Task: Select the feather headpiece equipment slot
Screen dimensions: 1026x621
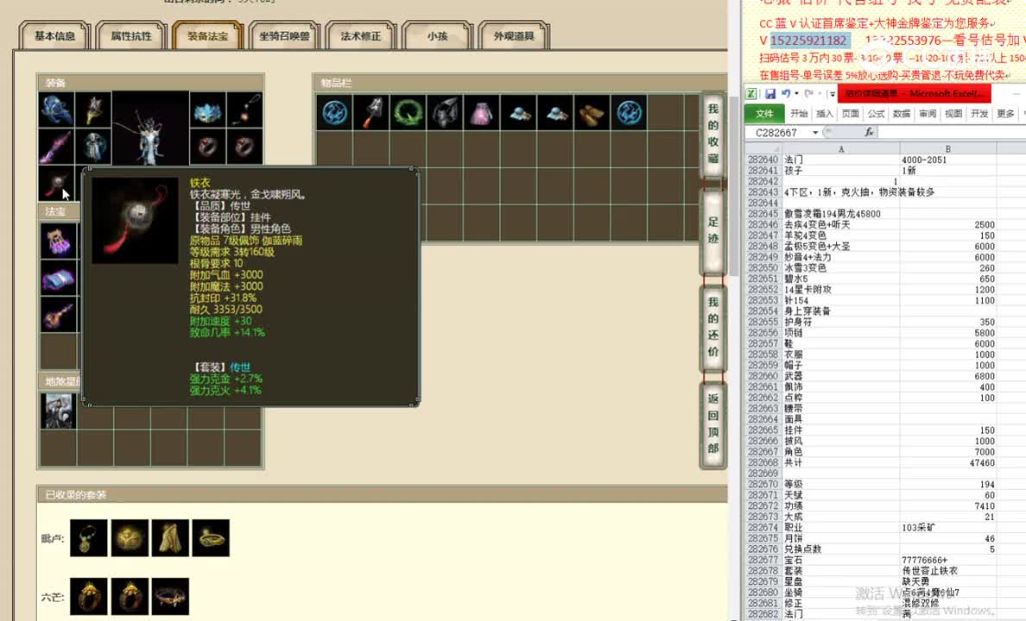Action: 93,110
